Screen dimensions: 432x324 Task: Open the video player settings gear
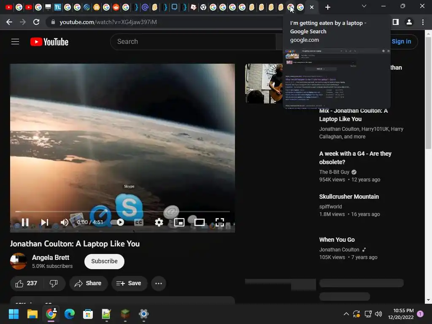pos(159,222)
